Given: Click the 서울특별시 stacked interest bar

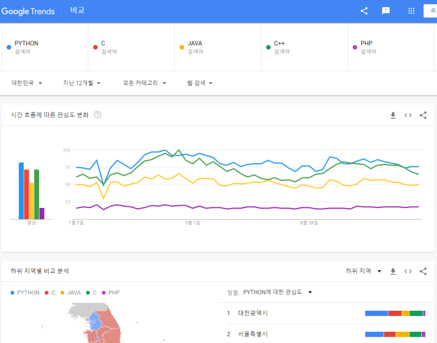Looking at the screenshot, I should click(x=395, y=334).
